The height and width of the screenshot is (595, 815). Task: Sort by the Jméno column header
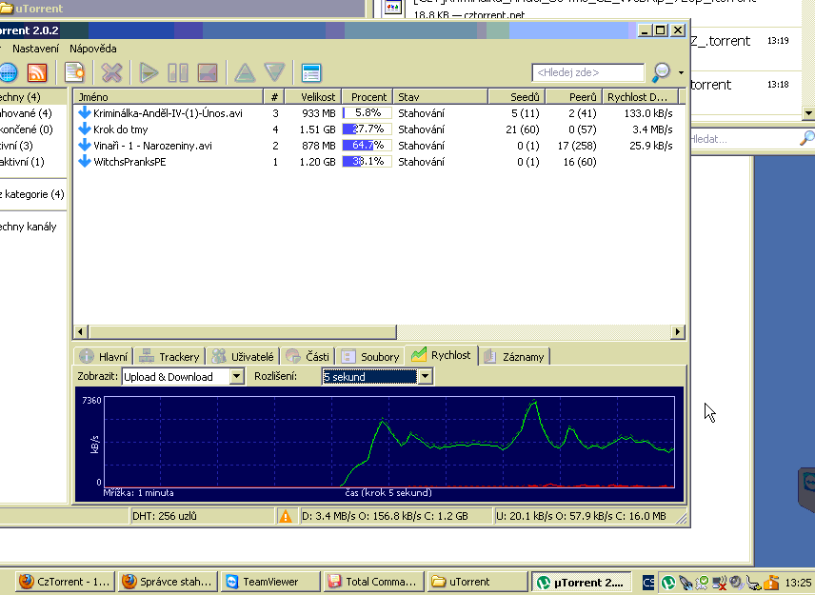169,97
